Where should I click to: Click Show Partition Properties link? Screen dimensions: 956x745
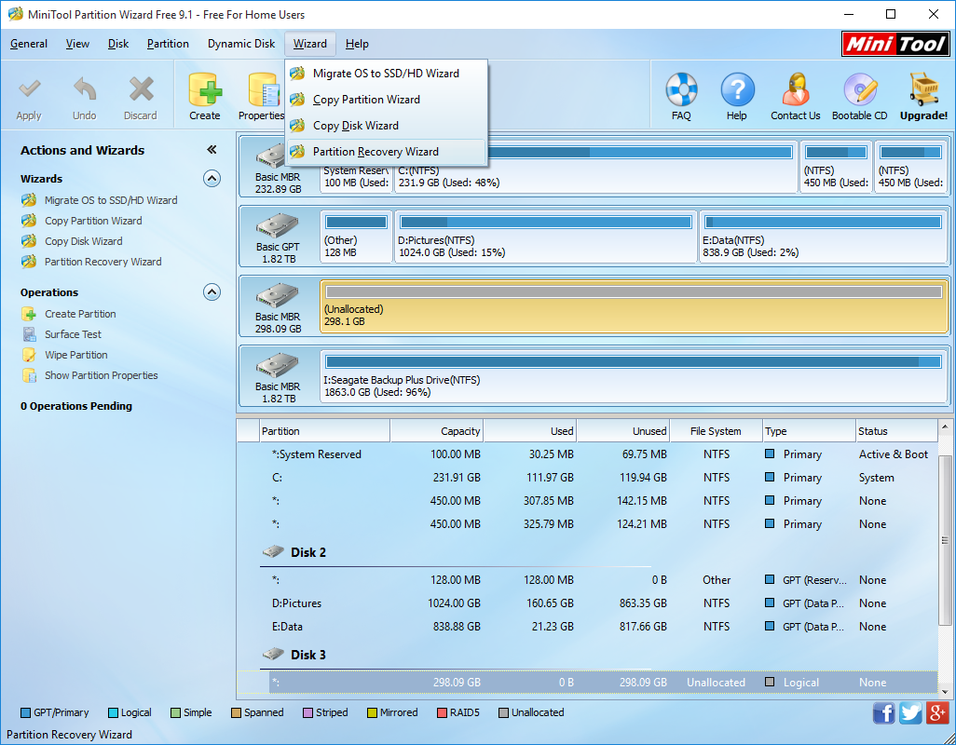pos(102,375)
